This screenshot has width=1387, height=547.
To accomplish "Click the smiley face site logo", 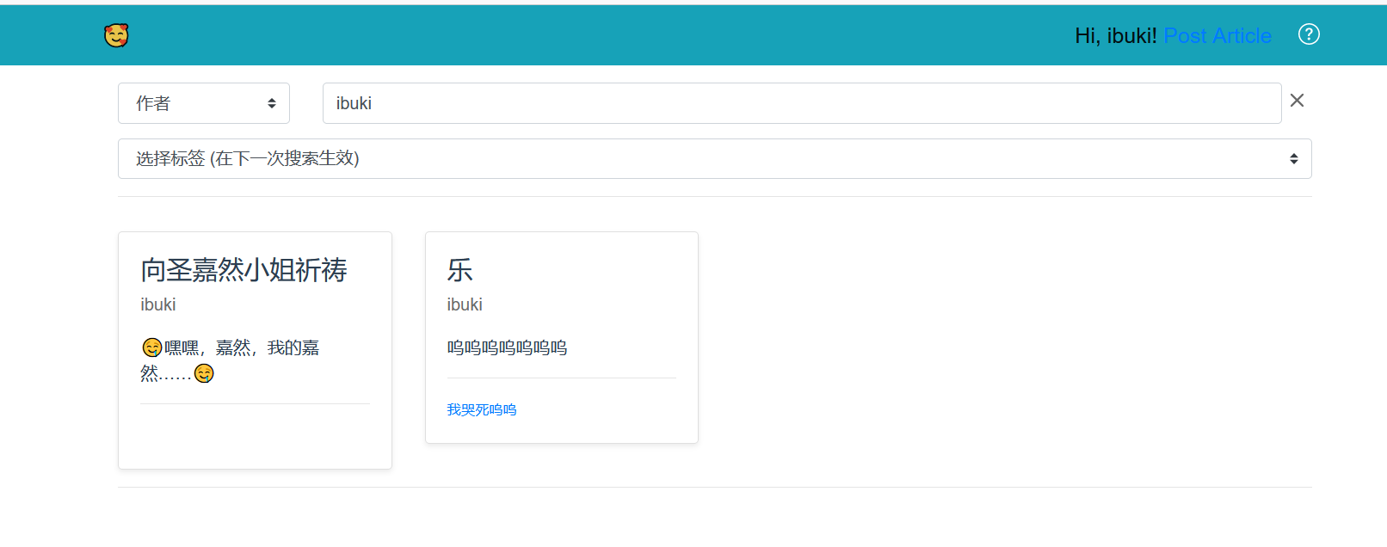I will (116, 35).
